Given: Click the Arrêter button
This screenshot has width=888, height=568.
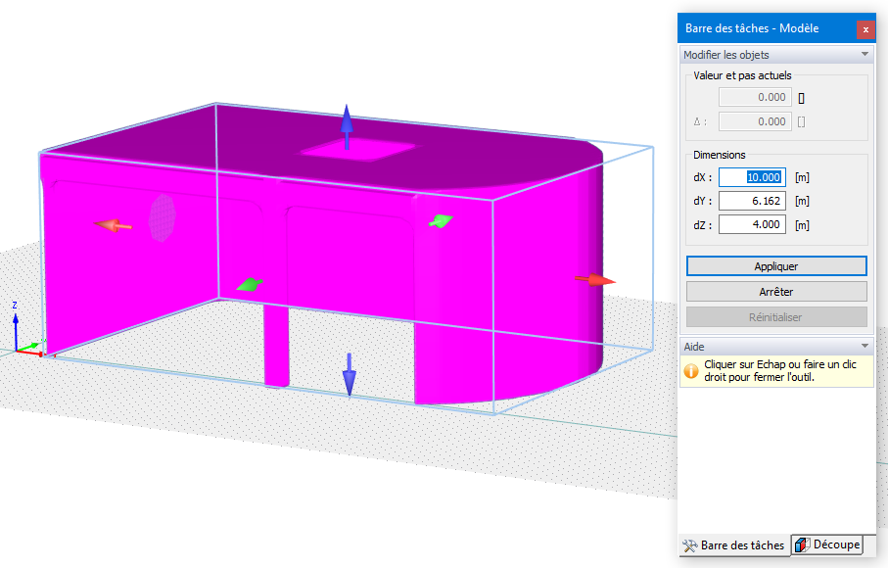Looking at the screenshot, I should [x=776, y=292].
